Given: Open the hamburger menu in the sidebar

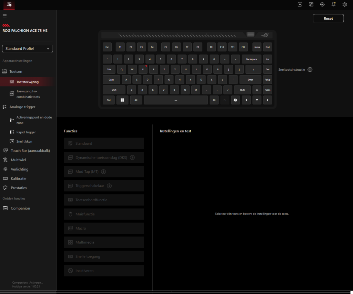Looking at the screenshot, I should click(x=4, y=16).
